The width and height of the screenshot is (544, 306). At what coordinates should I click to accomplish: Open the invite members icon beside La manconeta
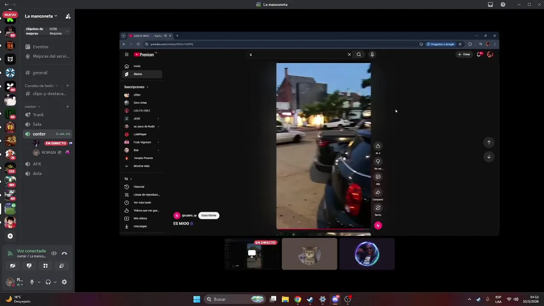coord(68,16)
